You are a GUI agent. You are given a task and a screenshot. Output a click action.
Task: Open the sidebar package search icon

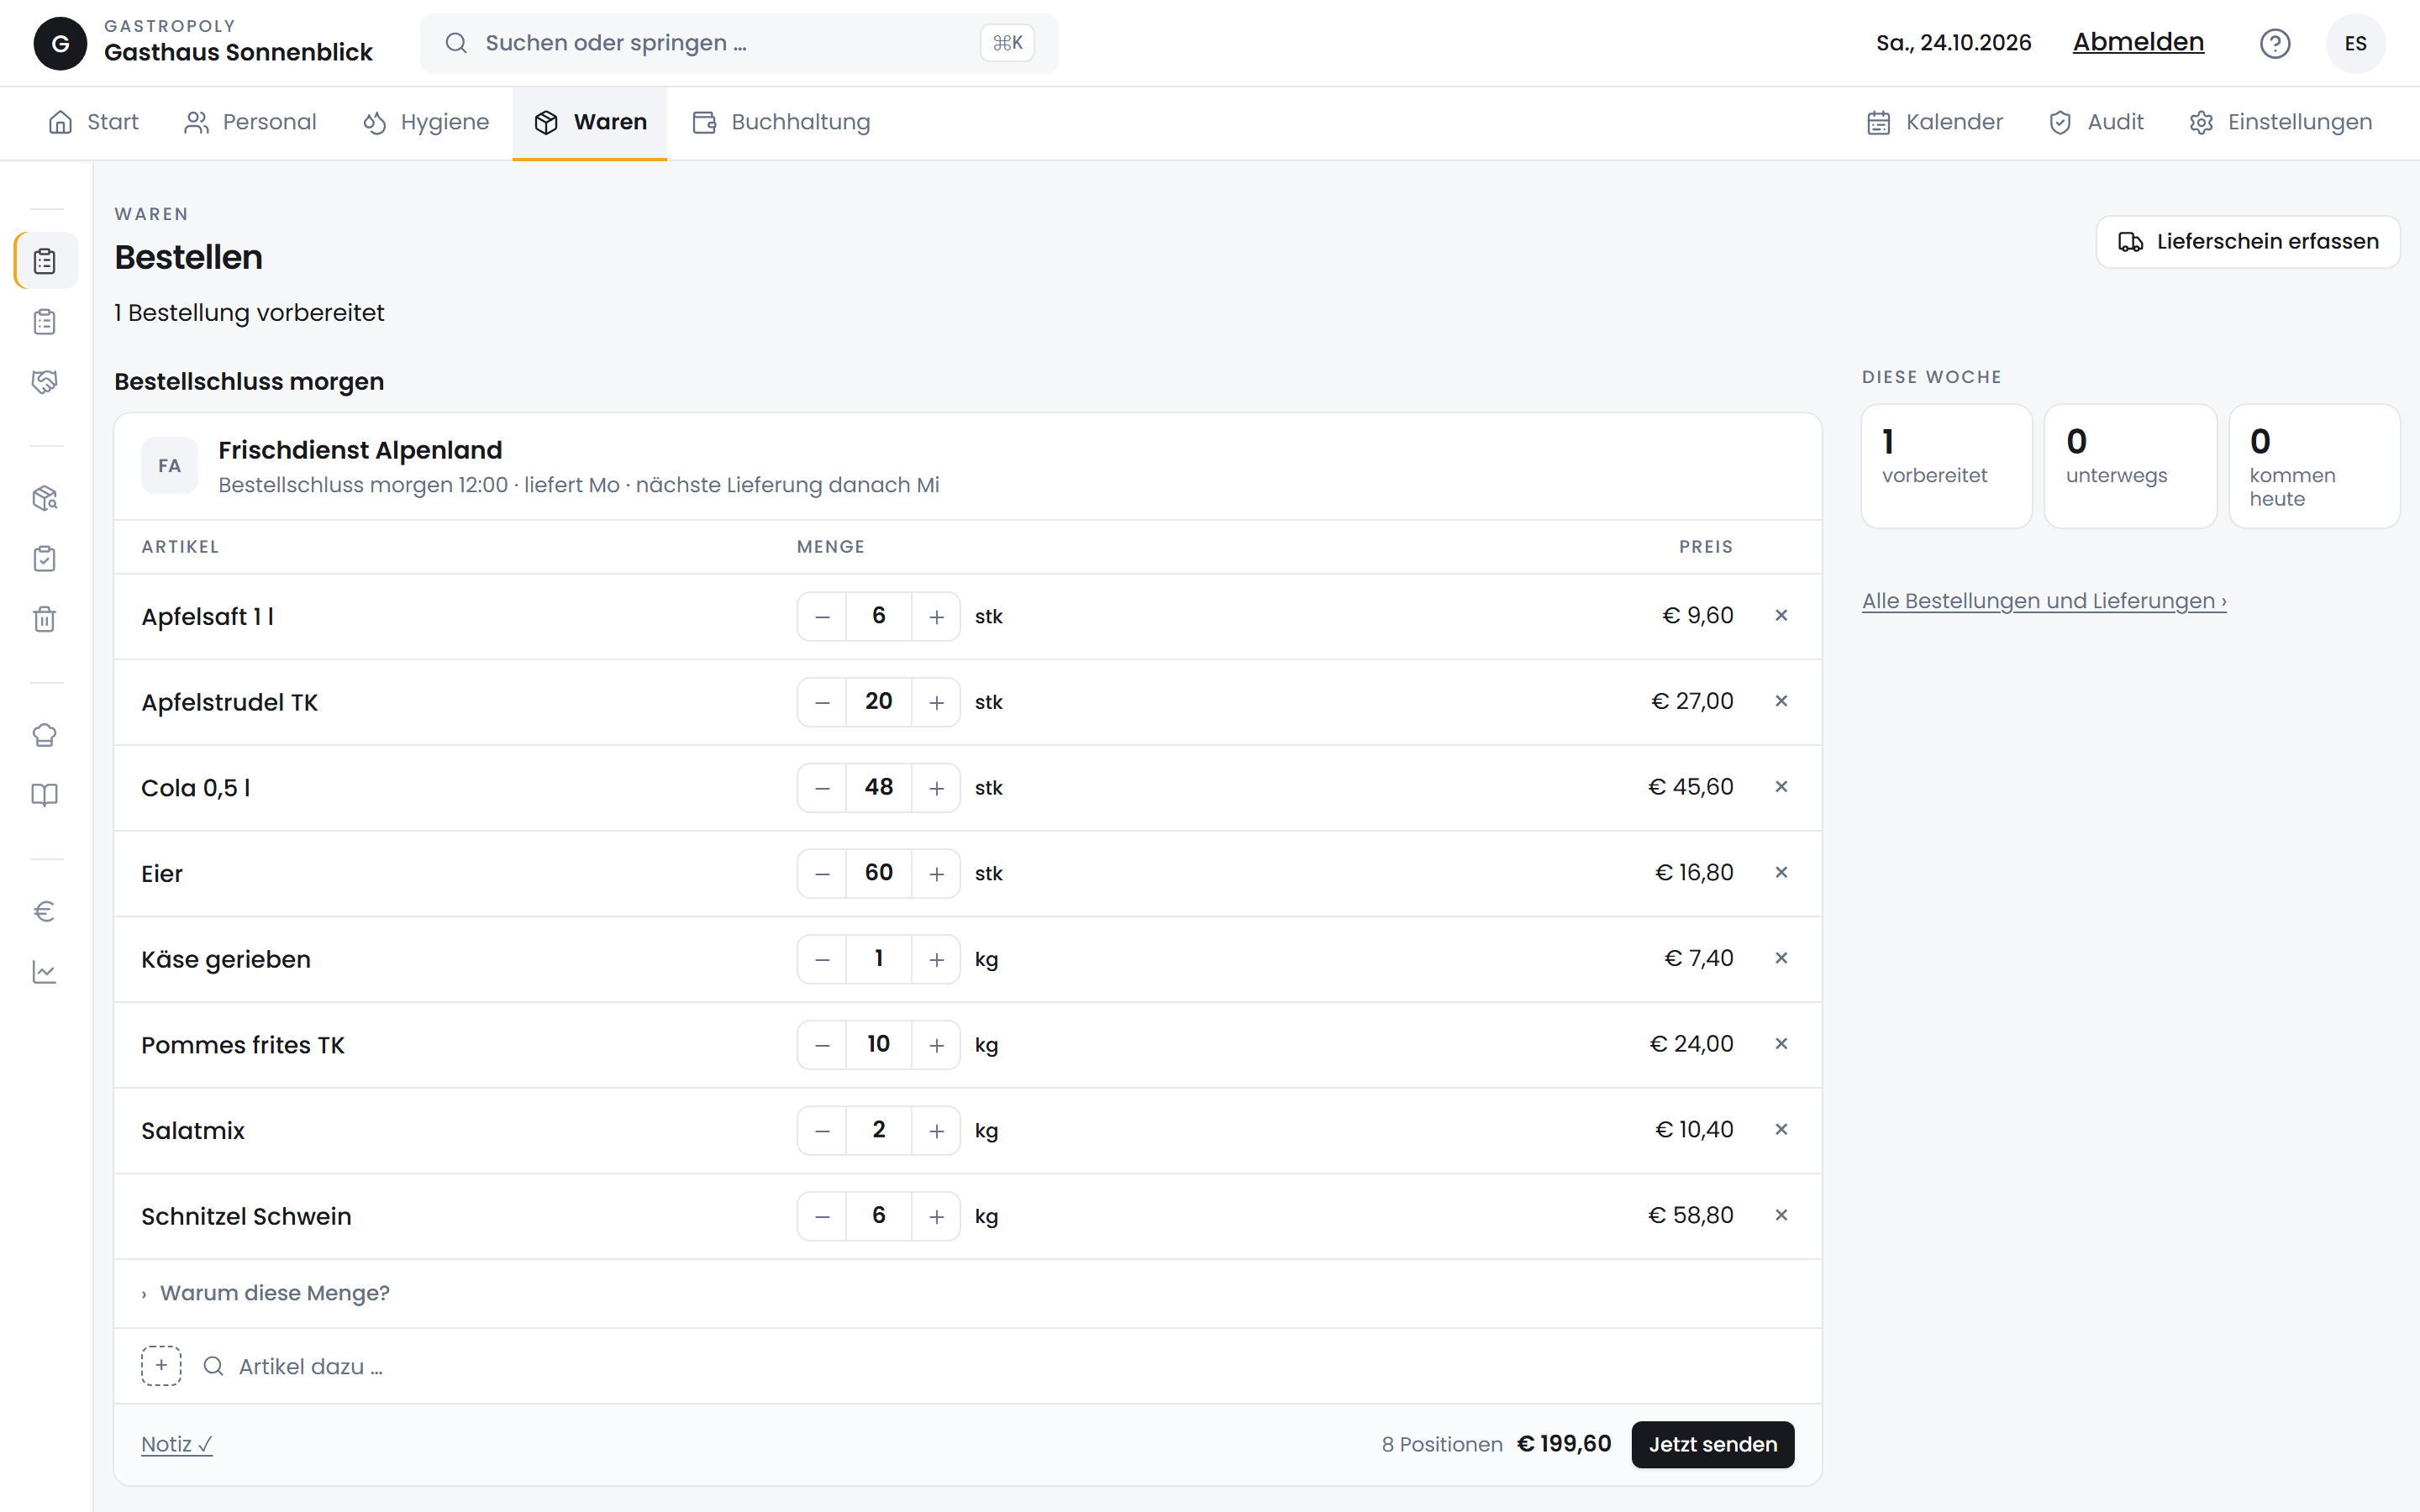pos(45,498)
